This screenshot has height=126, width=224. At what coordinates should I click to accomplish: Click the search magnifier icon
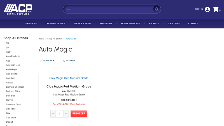(157, 9)
